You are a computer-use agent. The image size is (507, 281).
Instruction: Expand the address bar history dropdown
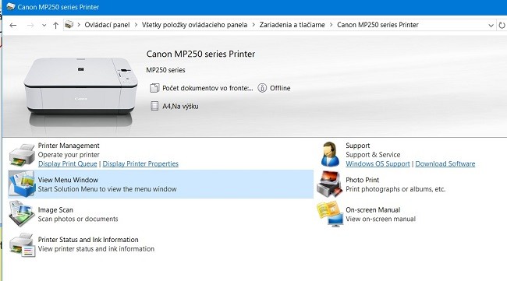(491, 25)
